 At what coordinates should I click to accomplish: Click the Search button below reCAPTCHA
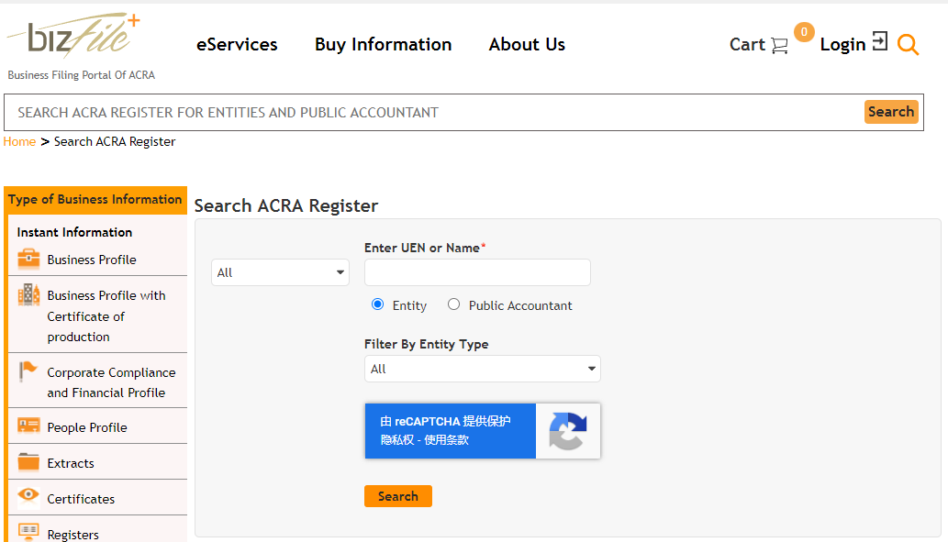(397, 496)
